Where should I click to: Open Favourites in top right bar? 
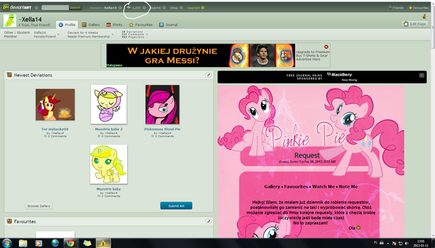pos(419,7)
